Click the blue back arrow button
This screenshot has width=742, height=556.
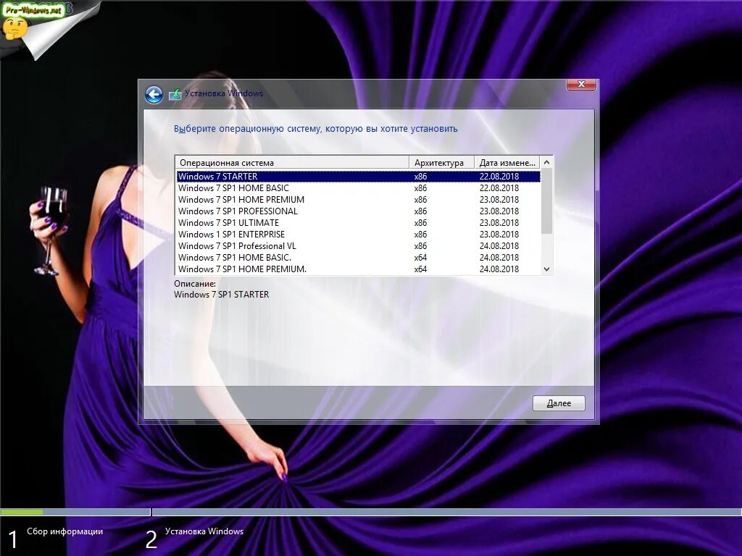tap(154, 95)
